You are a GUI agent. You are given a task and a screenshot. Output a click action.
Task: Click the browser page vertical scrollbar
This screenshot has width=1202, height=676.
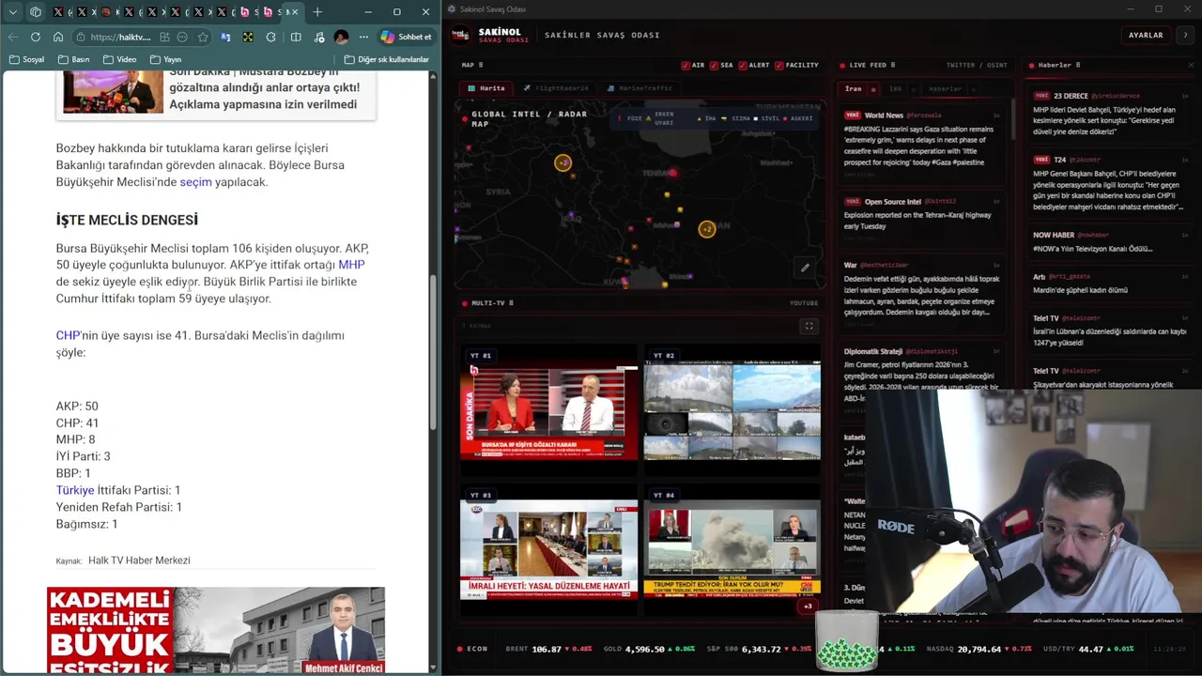[x=434, y=352]
